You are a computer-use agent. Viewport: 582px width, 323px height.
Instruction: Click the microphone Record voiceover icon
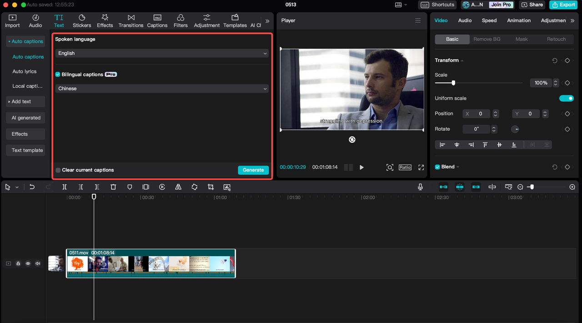(420, 187)
